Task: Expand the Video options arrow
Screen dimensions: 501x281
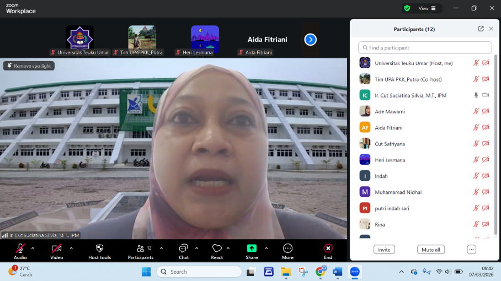Action: pos(71,248)
